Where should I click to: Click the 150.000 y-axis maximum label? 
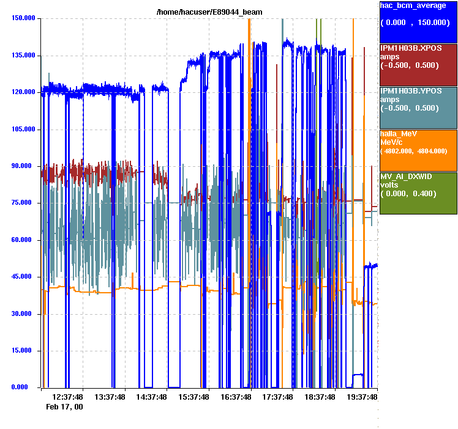[23, 18]
